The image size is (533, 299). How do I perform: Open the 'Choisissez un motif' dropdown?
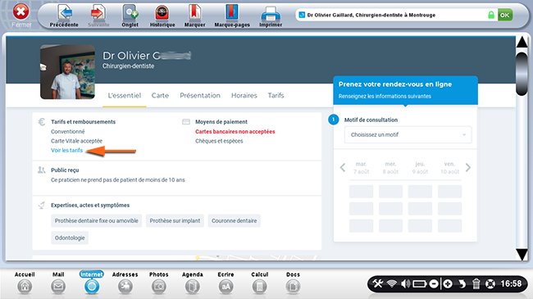coord(408,134)
